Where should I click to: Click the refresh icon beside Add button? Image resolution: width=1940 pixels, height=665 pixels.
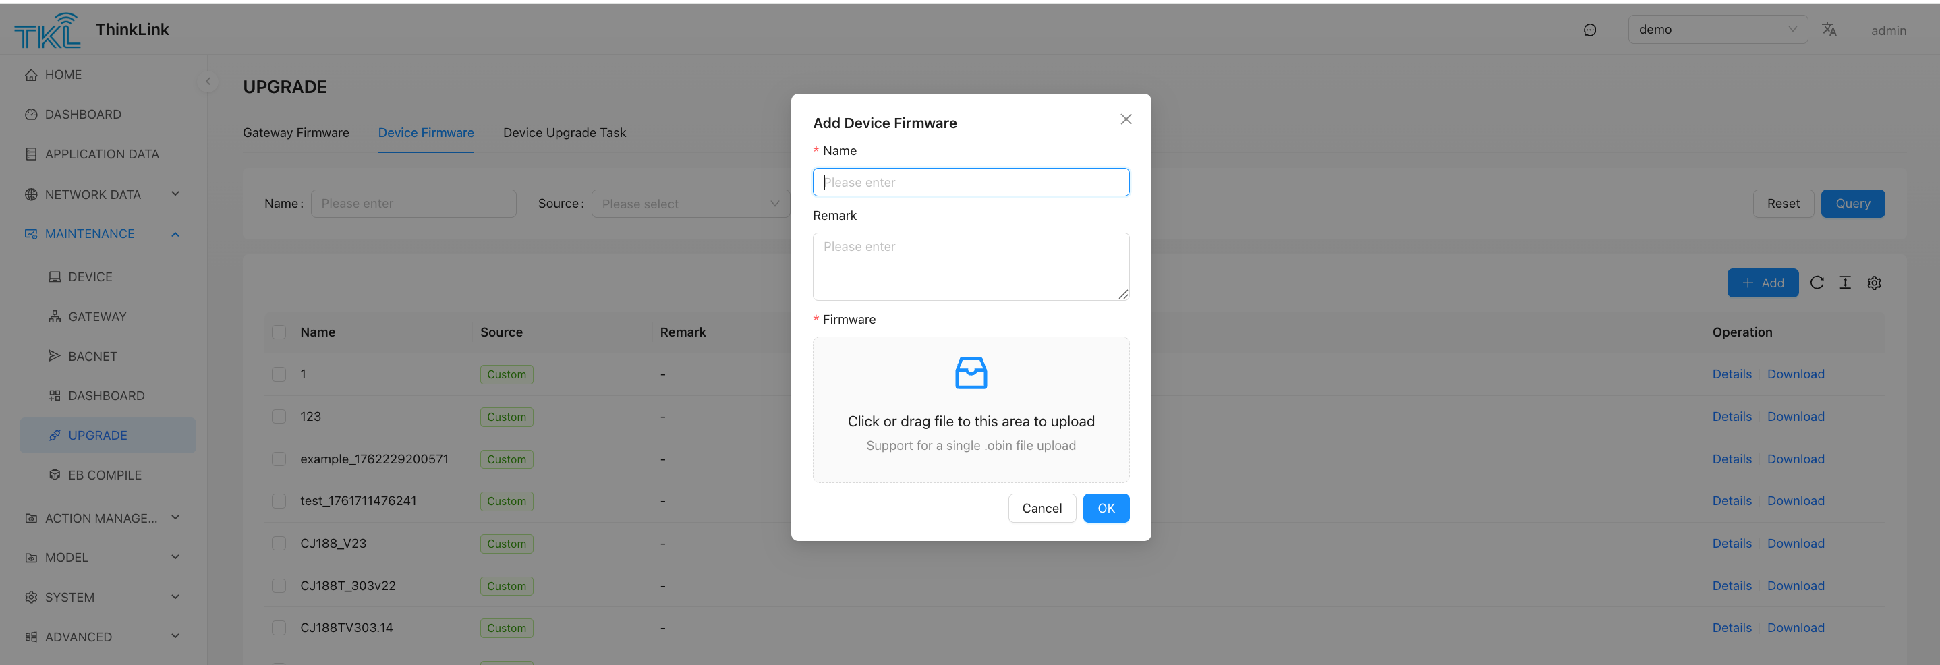point(1817,283)
